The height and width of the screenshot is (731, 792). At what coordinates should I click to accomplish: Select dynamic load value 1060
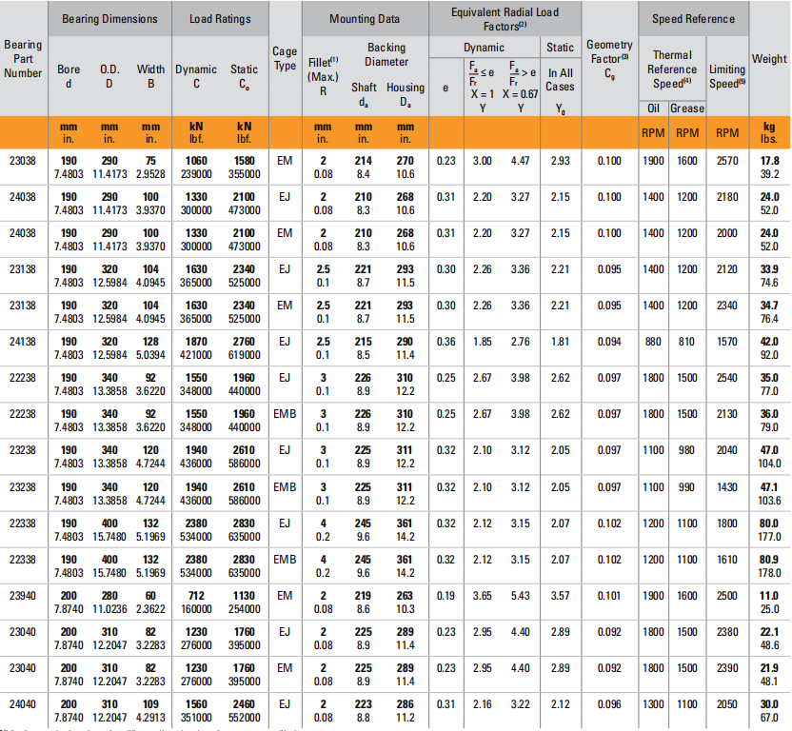pyautogui.click(x=196, y=161)
